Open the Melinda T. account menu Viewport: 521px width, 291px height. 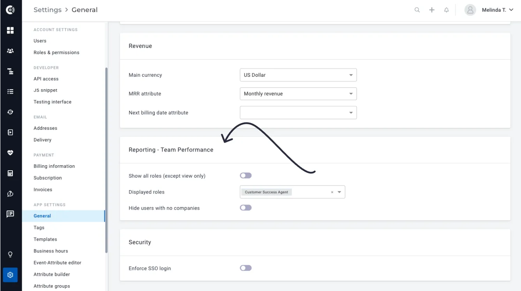click(498, 10)
